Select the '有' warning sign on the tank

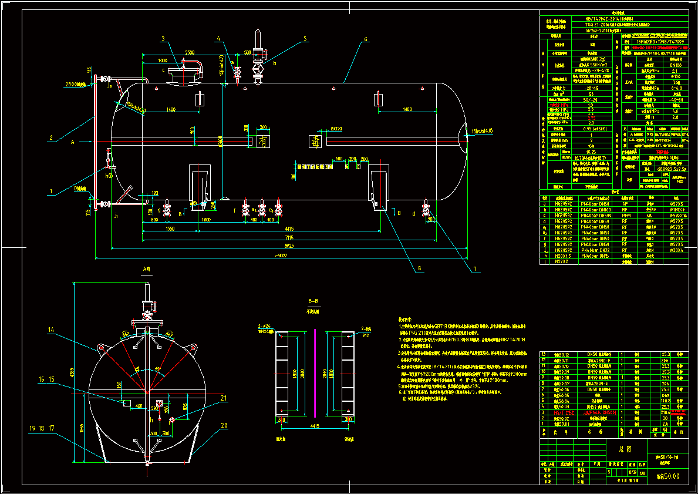click(263, 141)
